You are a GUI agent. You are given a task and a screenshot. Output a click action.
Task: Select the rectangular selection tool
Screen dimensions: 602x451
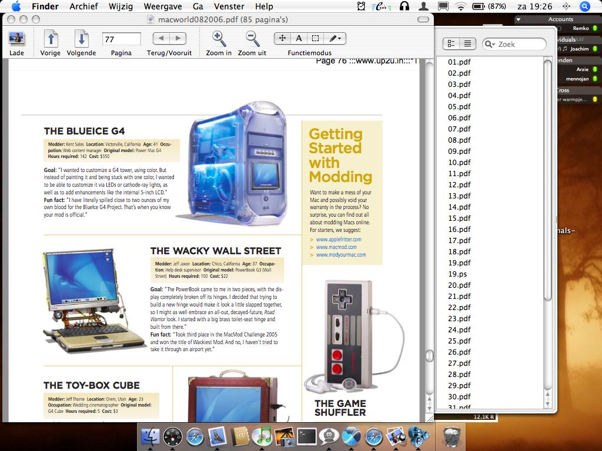click(315, 38)
